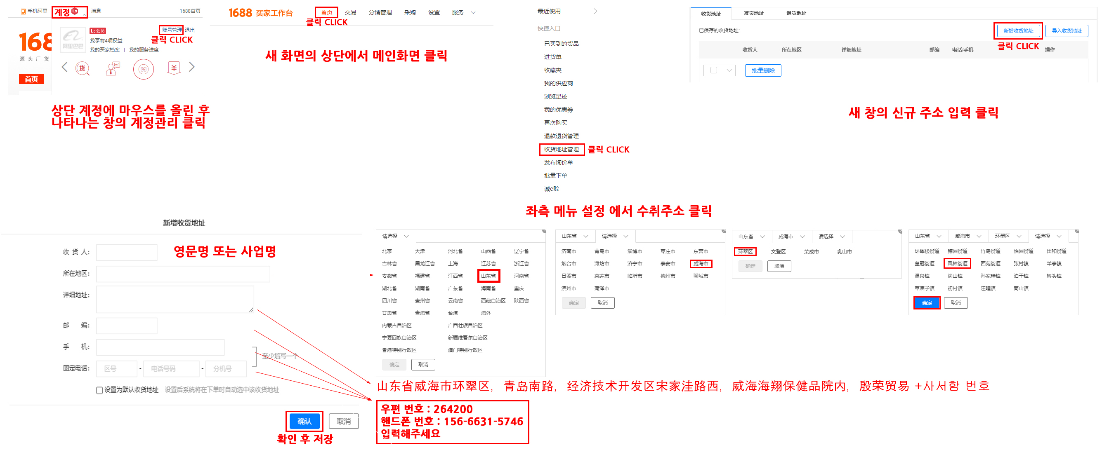Click the person with chart bubble icon
Screen dimensions: 1102x464
tap(113, 68)
